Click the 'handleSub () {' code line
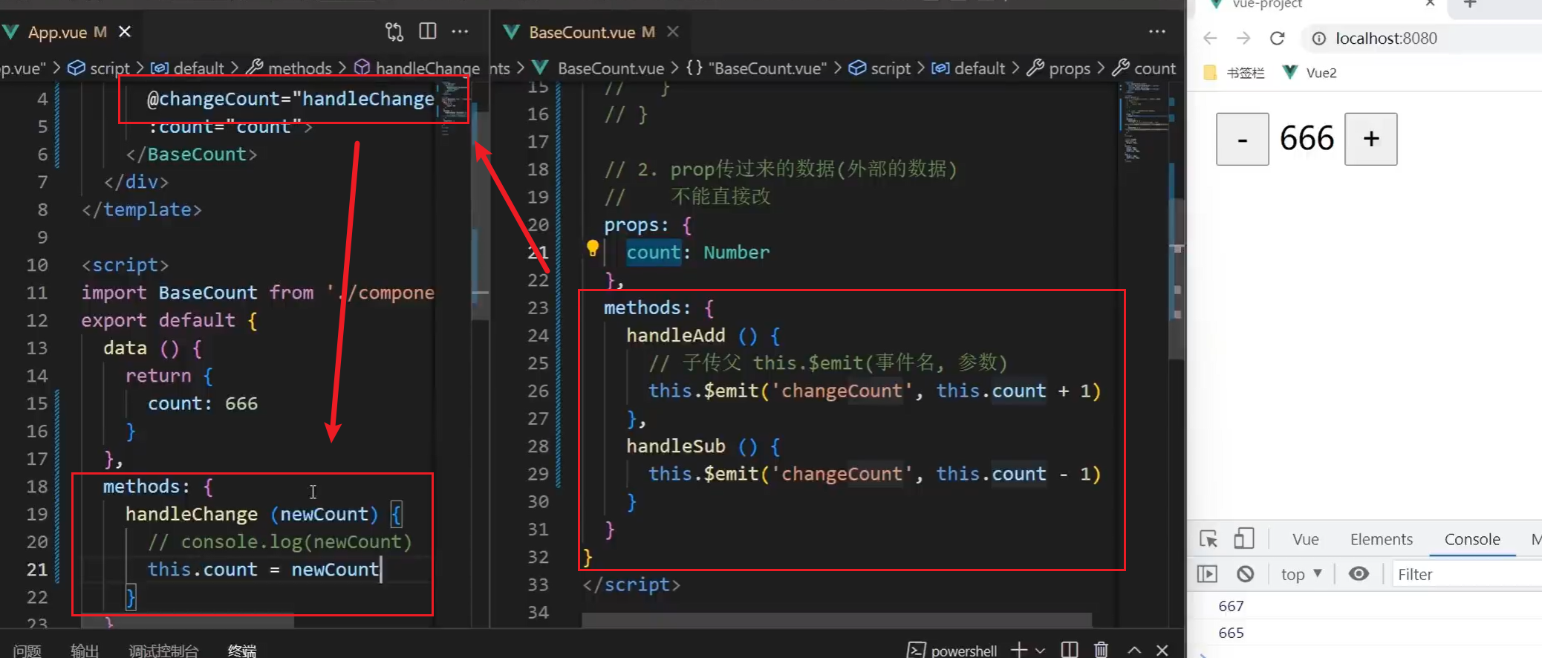Image resolution: width=1542 pixels, height=658 pixels. pyautogui.click(x=703, y=446)
